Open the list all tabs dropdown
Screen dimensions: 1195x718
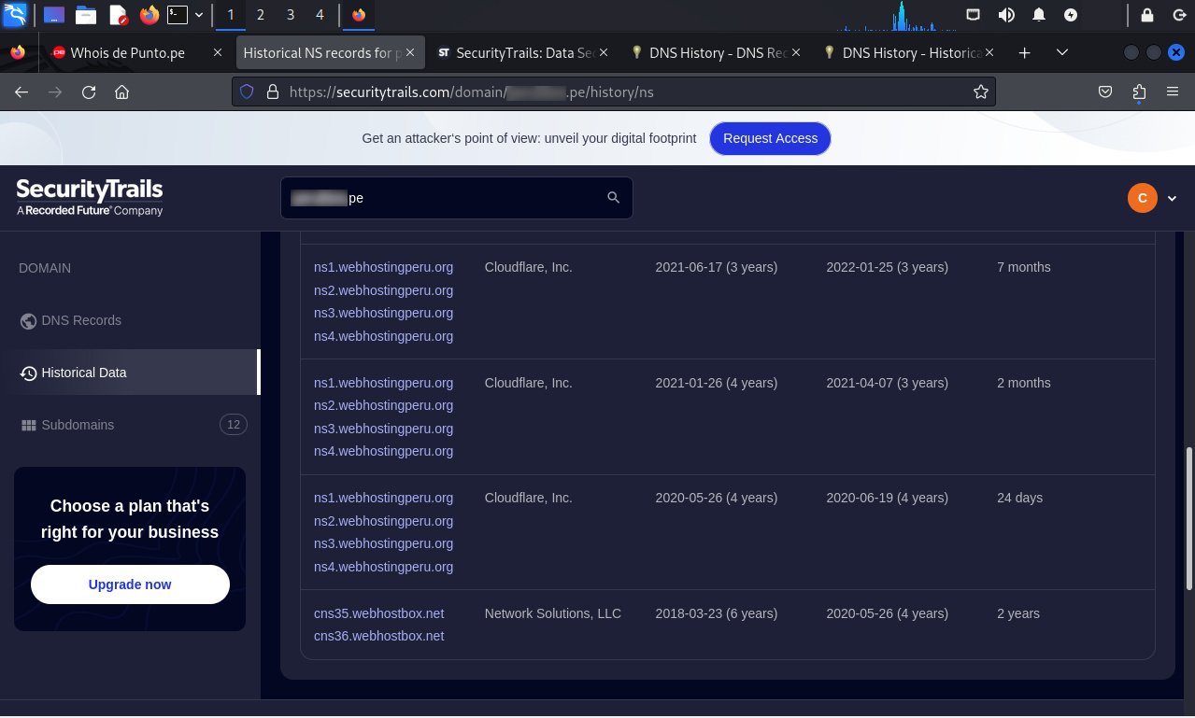1061,52
